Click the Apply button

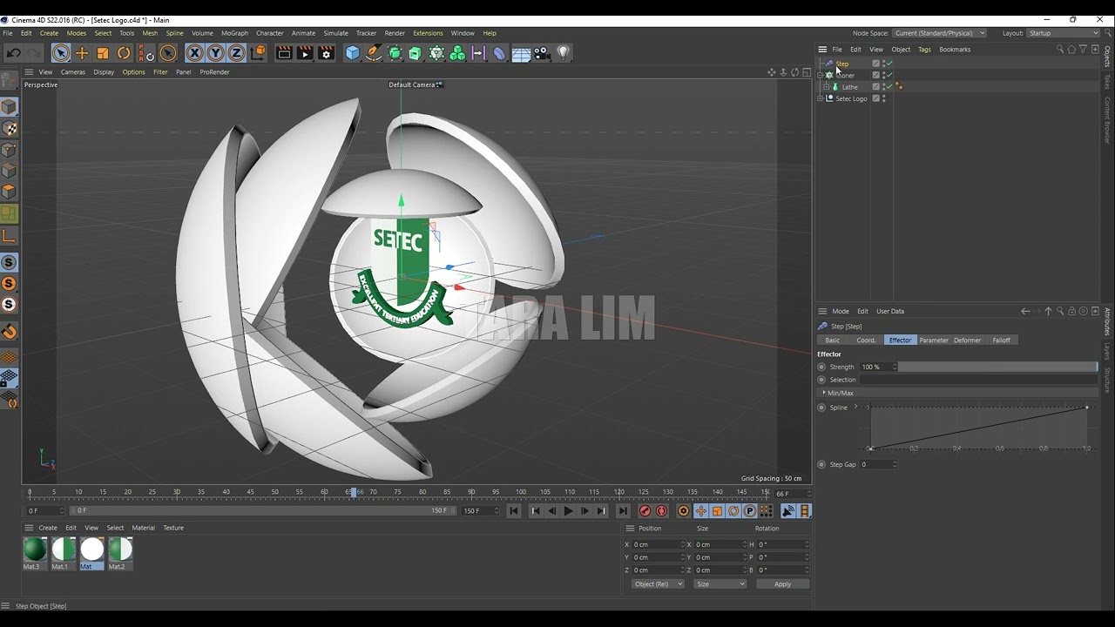pos(782,583)
